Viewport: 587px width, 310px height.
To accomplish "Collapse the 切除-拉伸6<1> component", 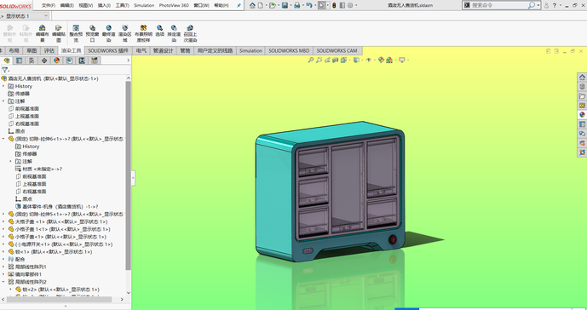I will 3,139.
